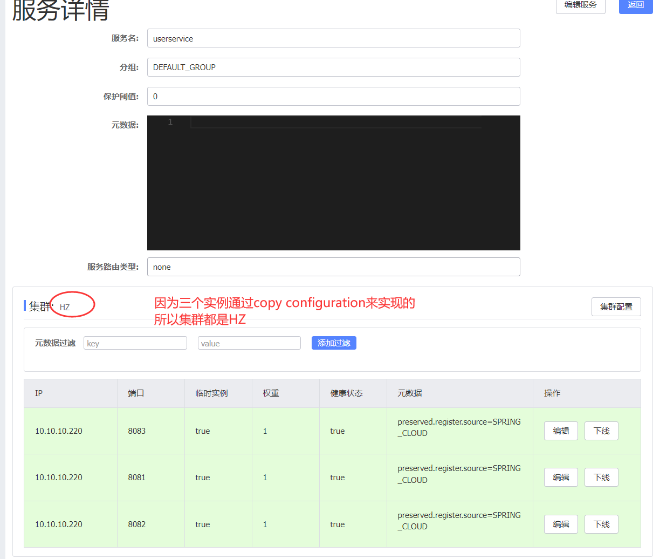Click line number 1 in metadata editor
This screenshot has height=559, width=653.
[x=170, y=122]
